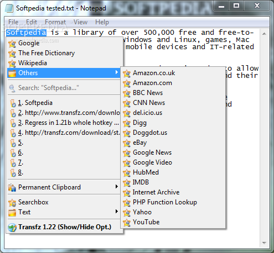Click the icon beside BBC News
Screen dimensions: 274x253
(x=127, y=93)
